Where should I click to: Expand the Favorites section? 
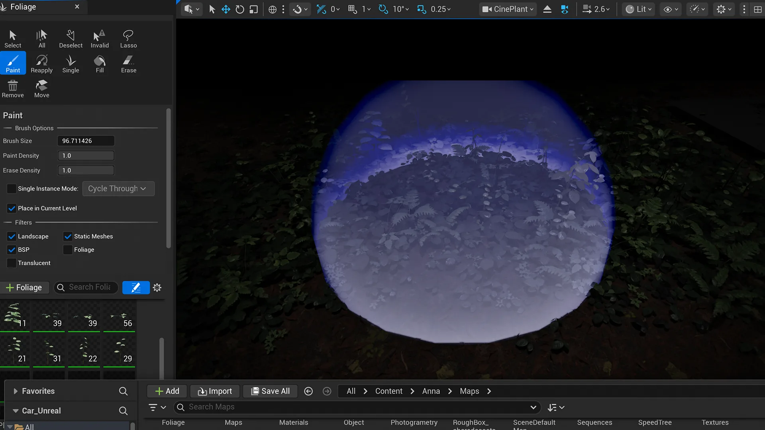15,391
